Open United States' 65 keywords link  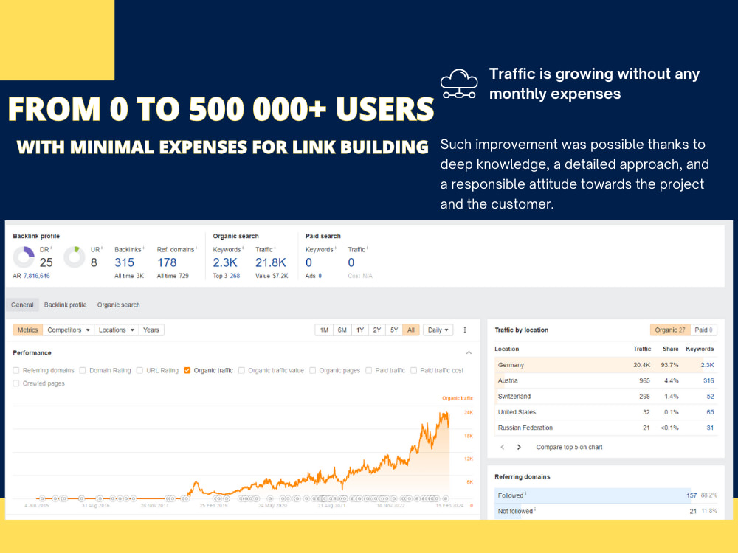tap(710, 412)
